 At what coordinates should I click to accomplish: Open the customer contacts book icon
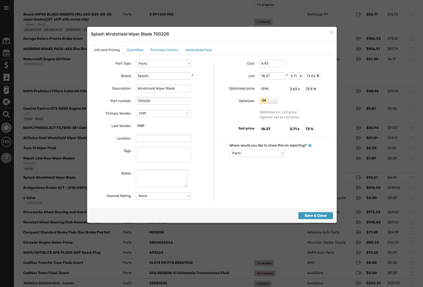point(6,77)
